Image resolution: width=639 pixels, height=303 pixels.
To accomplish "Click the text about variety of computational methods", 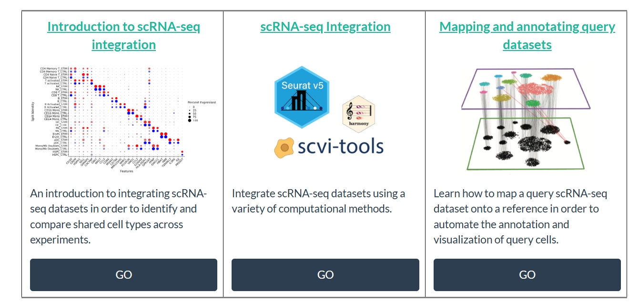I will [318, 201].
